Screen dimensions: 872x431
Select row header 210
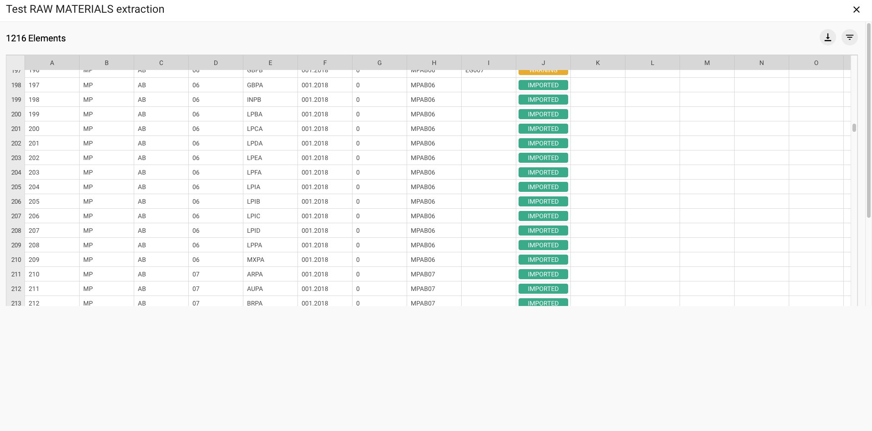pos(16,260)
